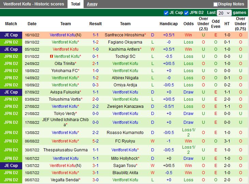Open Roasso Kumamoto team link
This screenshot has width=249, height=184.
click(x=125, y=132)
